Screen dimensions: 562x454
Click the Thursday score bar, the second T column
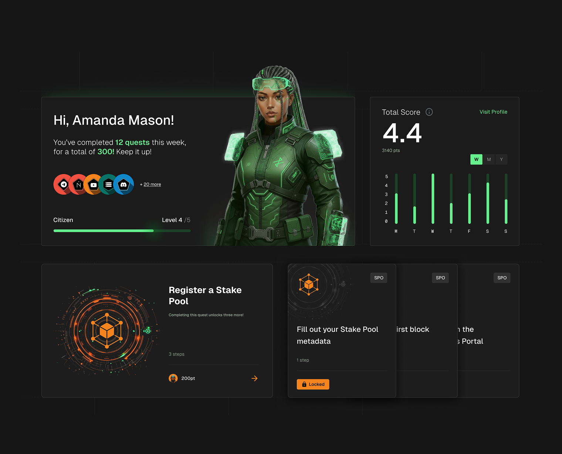coord(451,199)
